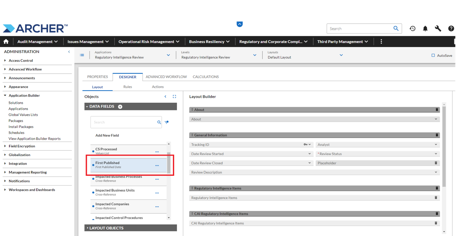
Task: Open the Layouts selector dropdown
Action: 341,55
